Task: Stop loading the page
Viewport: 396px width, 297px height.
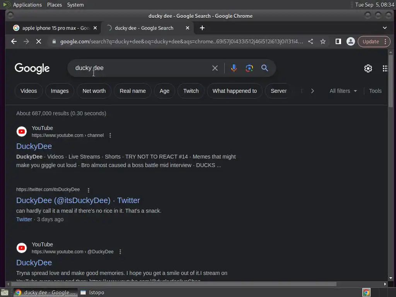Action: point(39,41)
